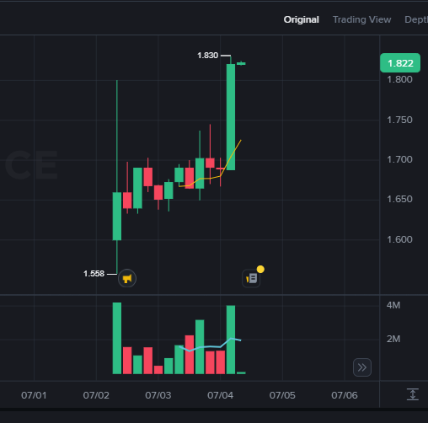Click the 1.600 price axis label

(399, 239)
